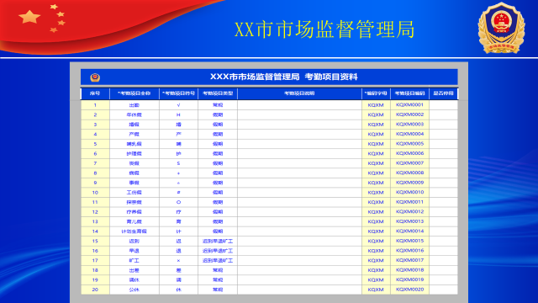
Task: Select the × symbol cell for 旷工
Action: [178, 260]
